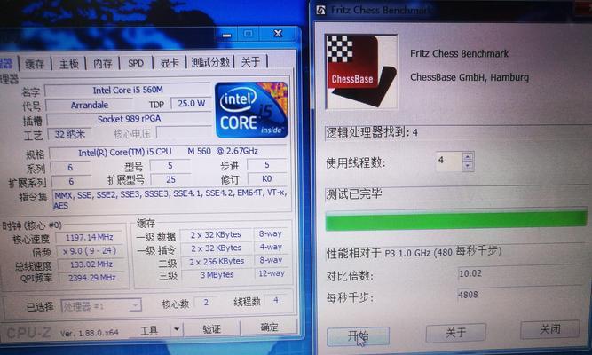Click the core speed 1197.14 MHz
Screen dimensions: 592x355
point(89,237)
